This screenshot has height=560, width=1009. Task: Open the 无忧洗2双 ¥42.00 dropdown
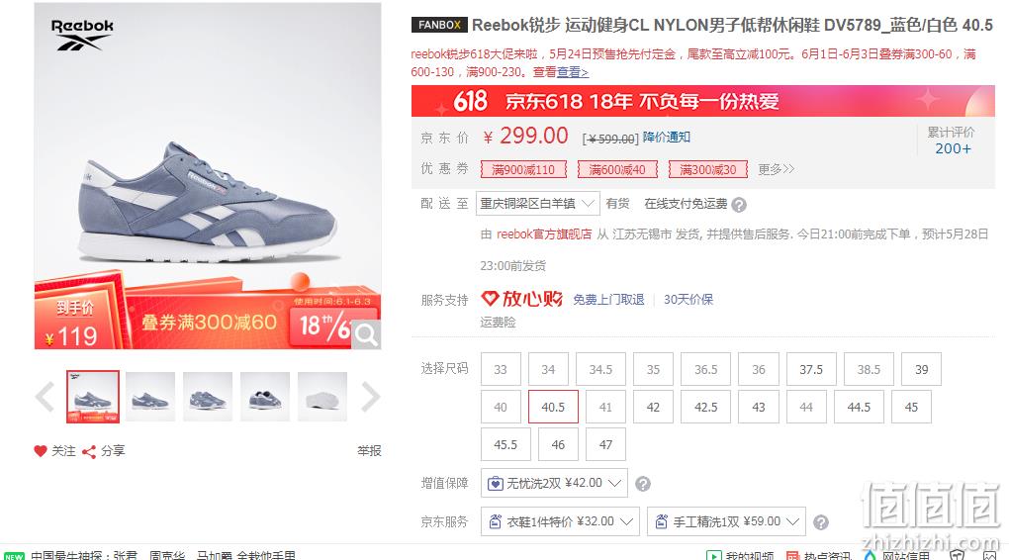pos(554,483)
